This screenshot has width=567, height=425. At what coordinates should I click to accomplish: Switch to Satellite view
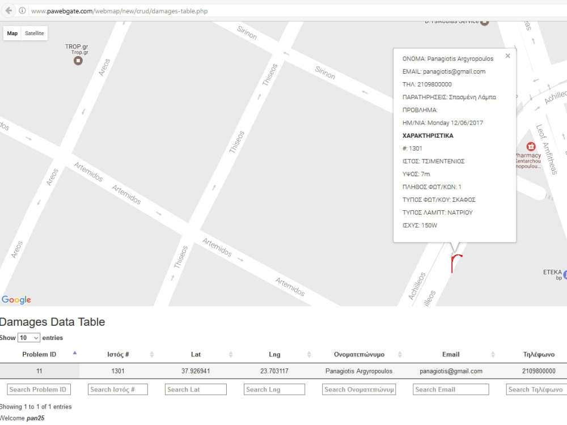(x=34, y=33)
